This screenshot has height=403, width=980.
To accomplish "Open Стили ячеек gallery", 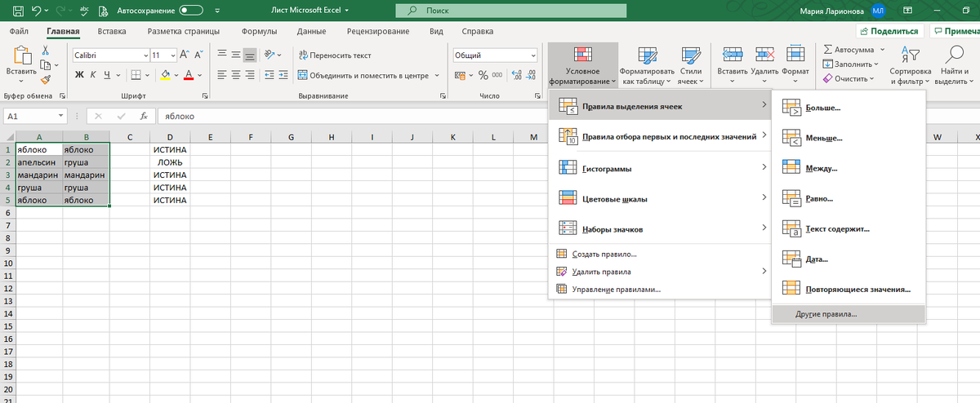I will pos(691,64).
